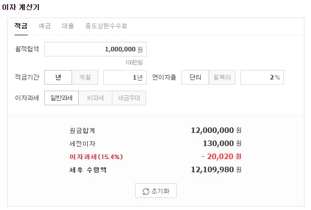Open the 대출 tab

tap(68, 26)
